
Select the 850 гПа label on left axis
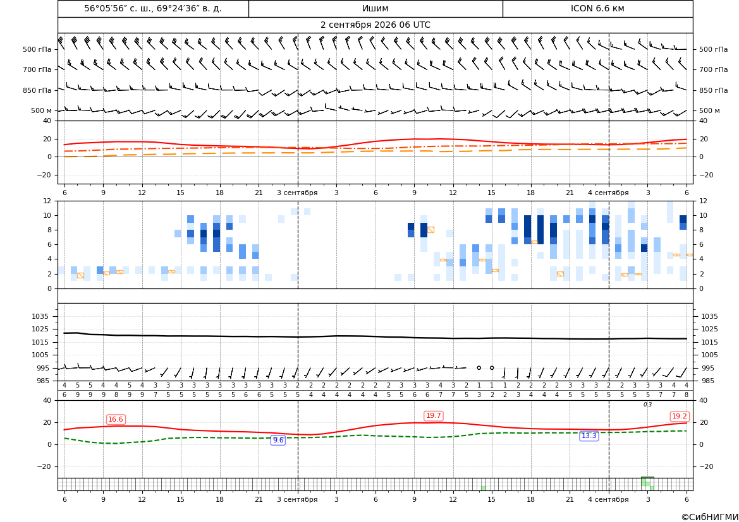(37, 90)
